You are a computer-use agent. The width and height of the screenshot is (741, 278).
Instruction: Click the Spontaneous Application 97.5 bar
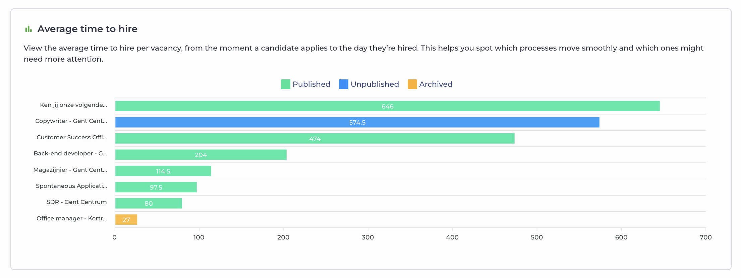[156, 187]
